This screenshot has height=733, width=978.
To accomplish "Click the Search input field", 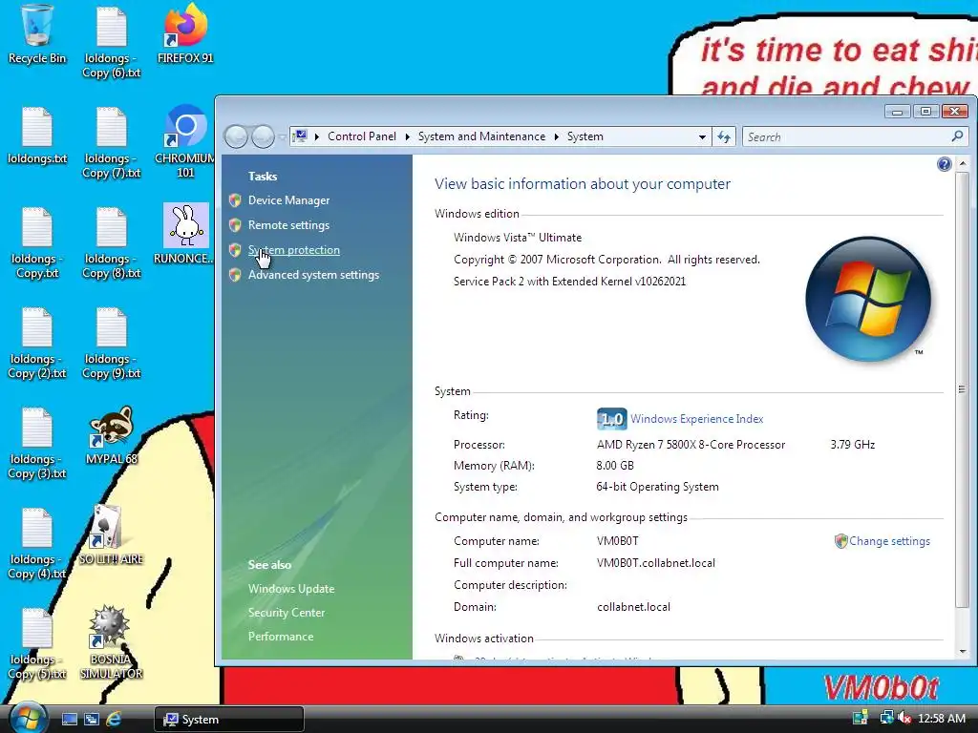I will [846, 136].
